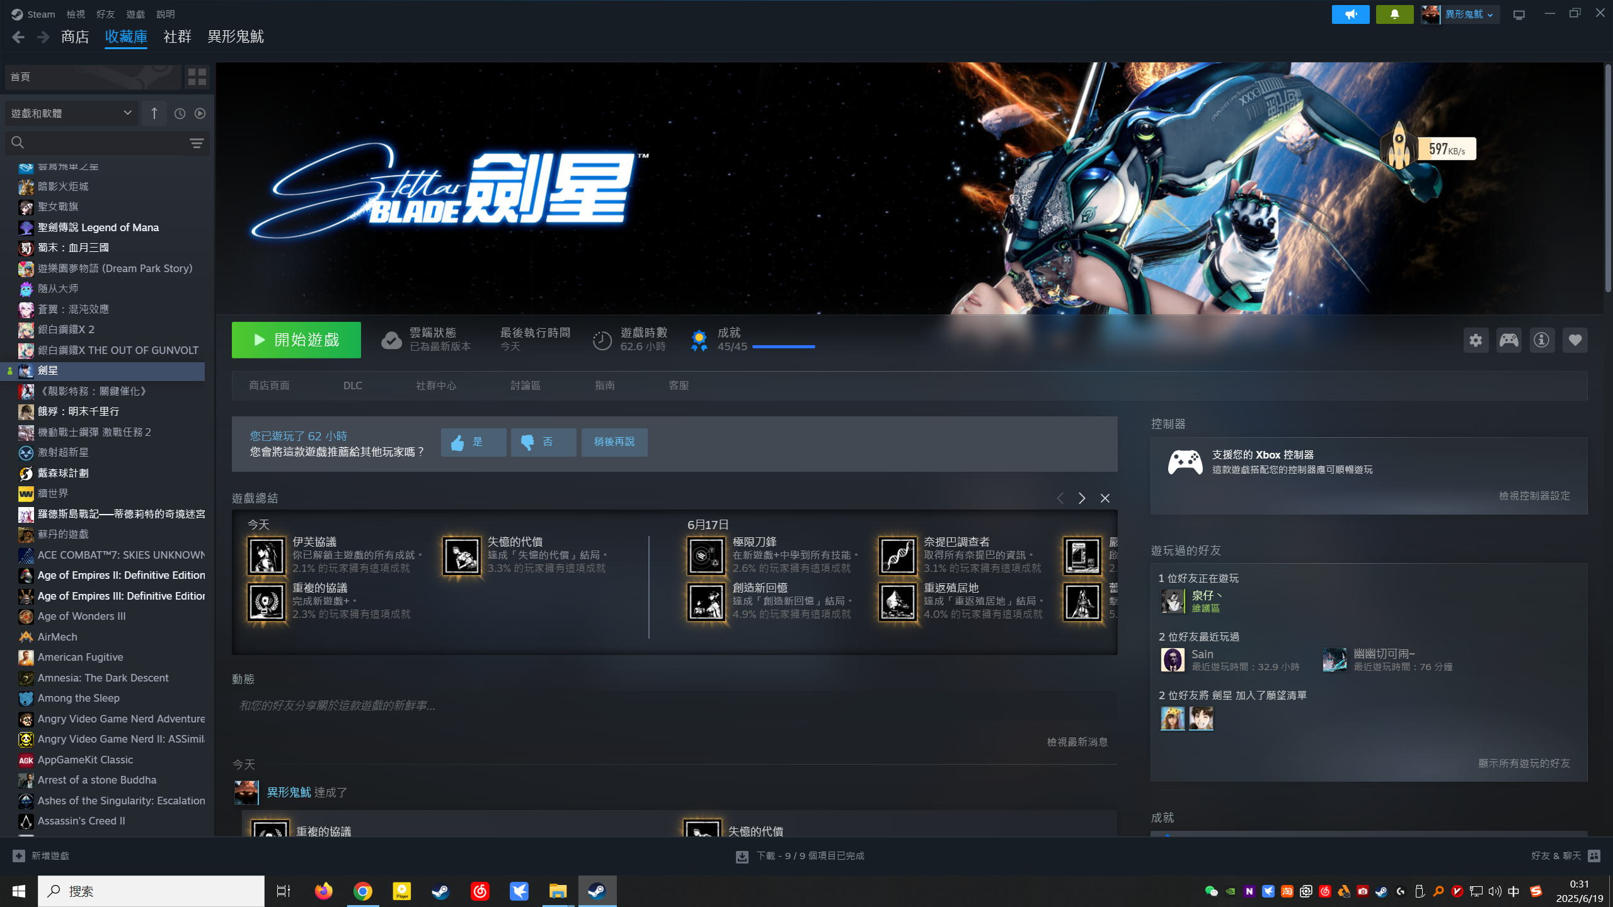Go to previous page of 遊戲總結

1060,498
